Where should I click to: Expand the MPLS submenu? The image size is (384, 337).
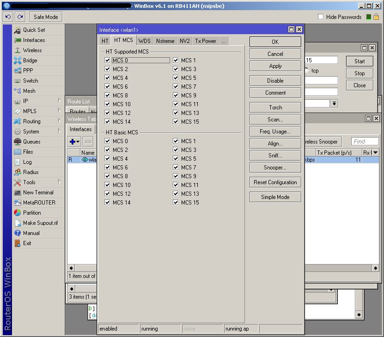click(x=59, y=111)
